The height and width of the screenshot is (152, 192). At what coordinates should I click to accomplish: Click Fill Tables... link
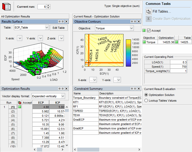[162, 12]
